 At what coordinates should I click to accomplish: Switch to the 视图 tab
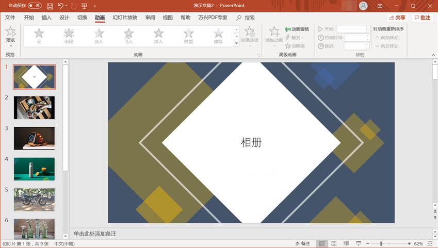[x=168, y=18]
